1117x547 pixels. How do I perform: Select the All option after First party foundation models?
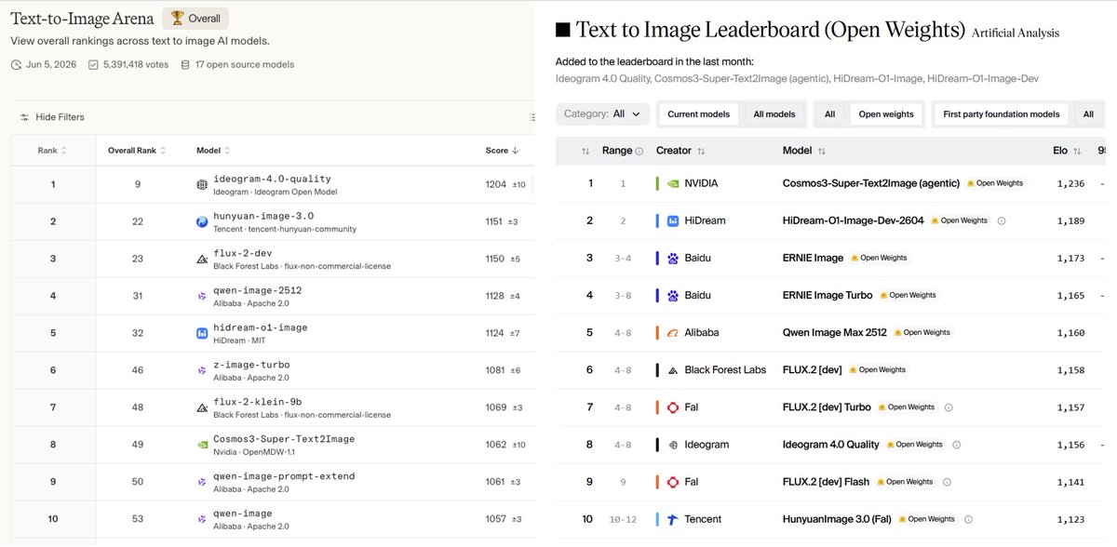click(1088, 114)
